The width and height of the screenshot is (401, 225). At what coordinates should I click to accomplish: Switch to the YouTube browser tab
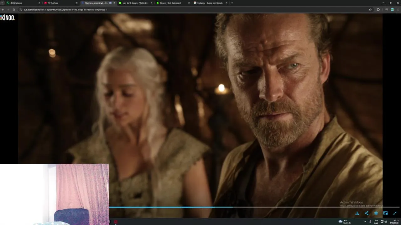click(x=60, y=3)
